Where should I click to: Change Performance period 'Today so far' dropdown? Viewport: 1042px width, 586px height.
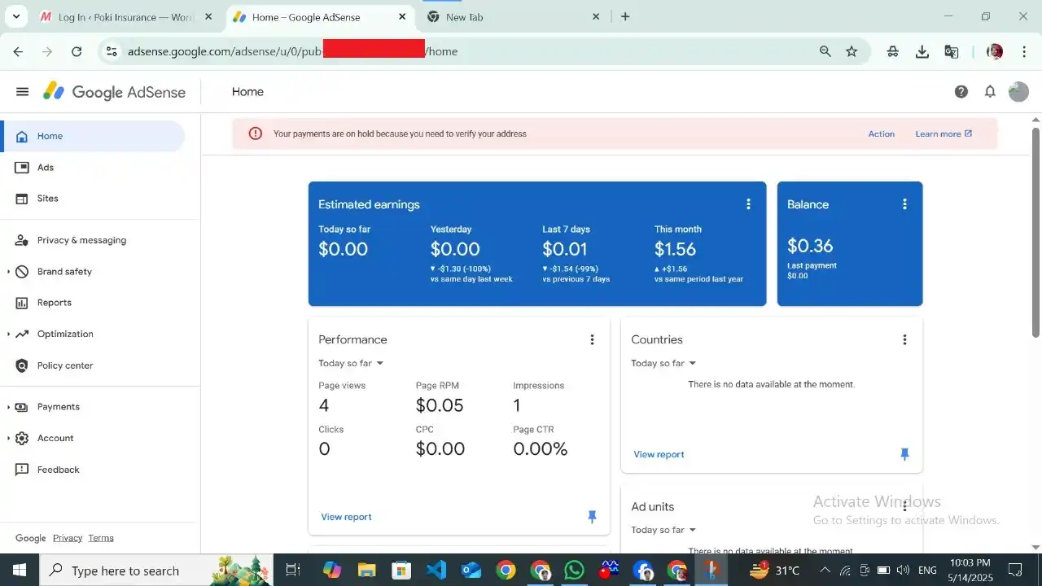351,363
